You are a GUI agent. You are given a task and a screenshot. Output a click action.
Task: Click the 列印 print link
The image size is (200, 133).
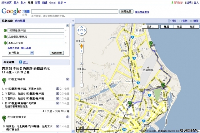[174, 21]
